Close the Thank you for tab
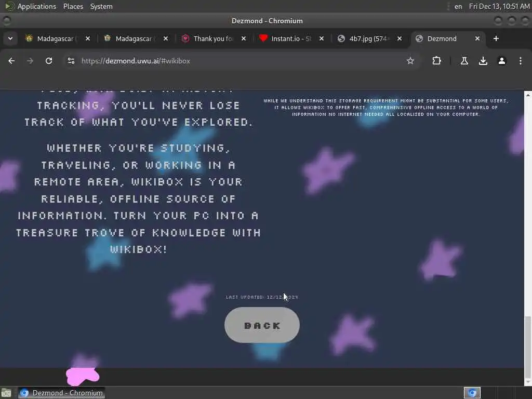Viewport: 532px width, 399px height. click(x=244, y=38)
